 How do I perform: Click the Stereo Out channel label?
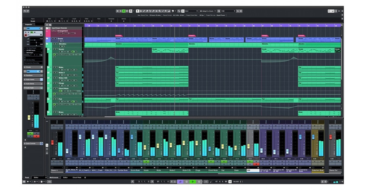pyautogui.click(x=333, y=170)
